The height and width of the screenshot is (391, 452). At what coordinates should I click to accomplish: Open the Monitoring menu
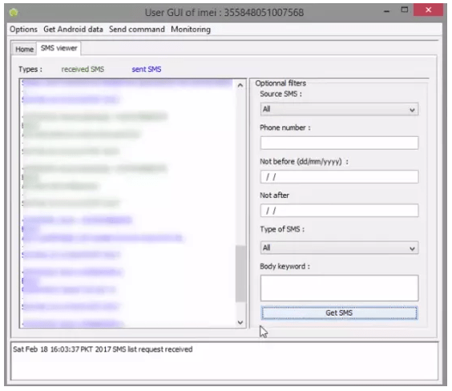(x=191, y=30)
